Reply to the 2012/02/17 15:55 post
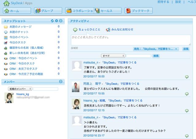The image size is (196, 139). 187,94
